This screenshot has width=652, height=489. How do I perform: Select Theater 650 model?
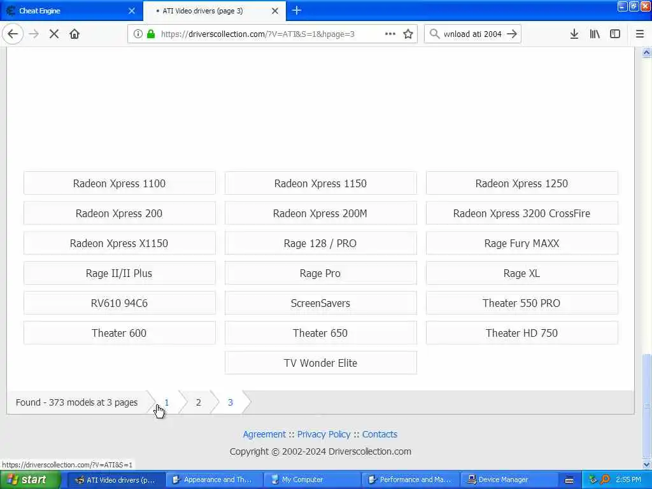point(321,333)
